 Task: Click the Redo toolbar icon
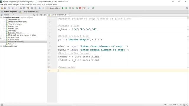[x=17, y=8]
